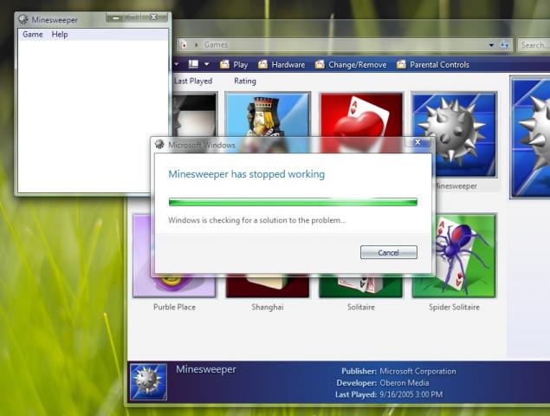Sort by the Last Played column
550x416 pixels.
pyautogui.click(x=193, y=81)
